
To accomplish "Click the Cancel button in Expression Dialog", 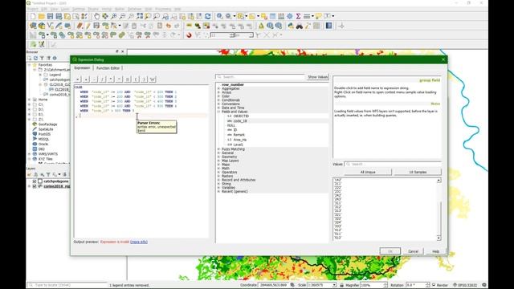I will pos(413,251).
